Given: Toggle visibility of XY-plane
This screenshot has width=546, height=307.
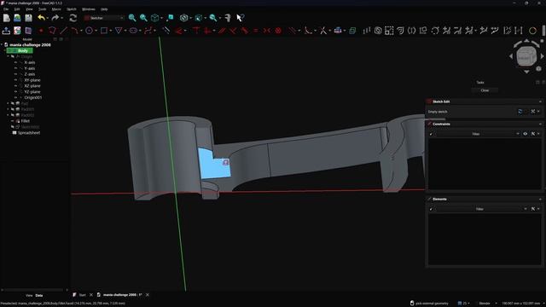Looking at the screenshot, I should pyautogui.click(x=15, y=80).
